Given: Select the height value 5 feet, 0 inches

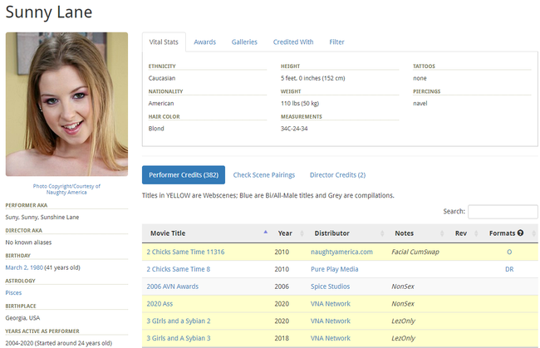Looking at the screenshot, I should click(x=312, y=78).
